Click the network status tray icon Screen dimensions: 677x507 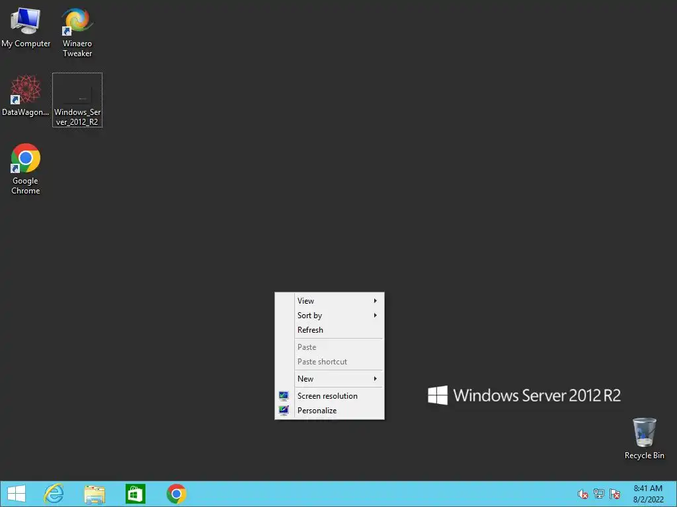[599, 494]
